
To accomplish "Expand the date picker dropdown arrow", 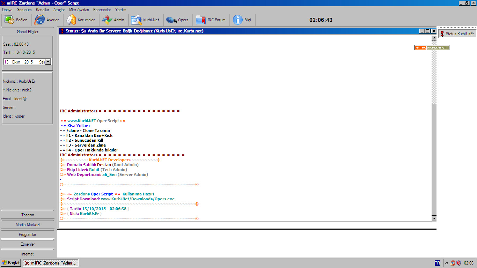I will 48,62.
